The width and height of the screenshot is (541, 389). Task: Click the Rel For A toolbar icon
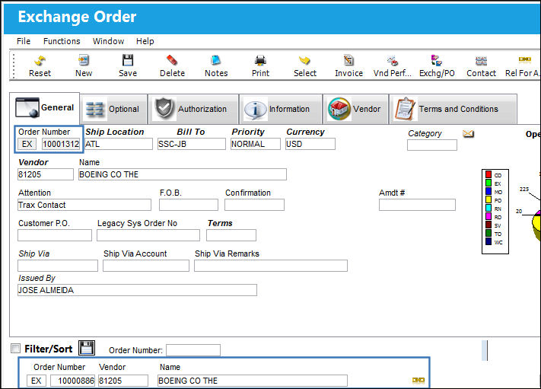tap(523, 65)
